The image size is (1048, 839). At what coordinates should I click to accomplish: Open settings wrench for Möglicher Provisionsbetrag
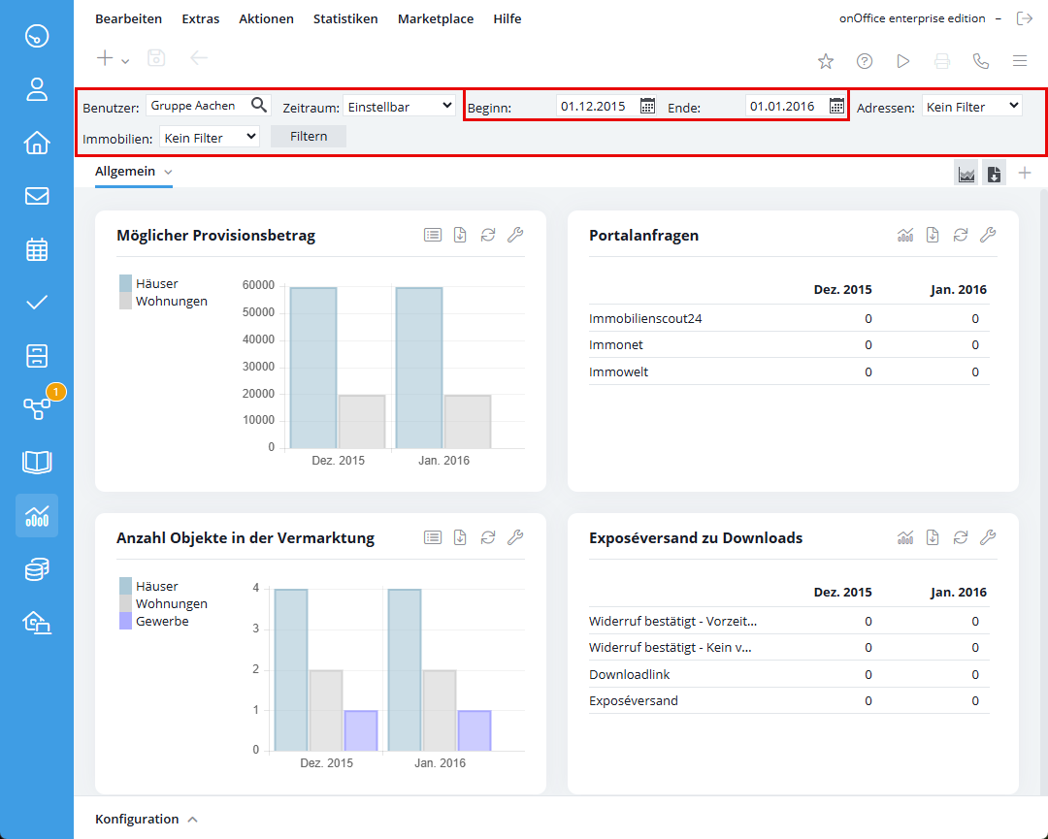(x=515, y=235)
